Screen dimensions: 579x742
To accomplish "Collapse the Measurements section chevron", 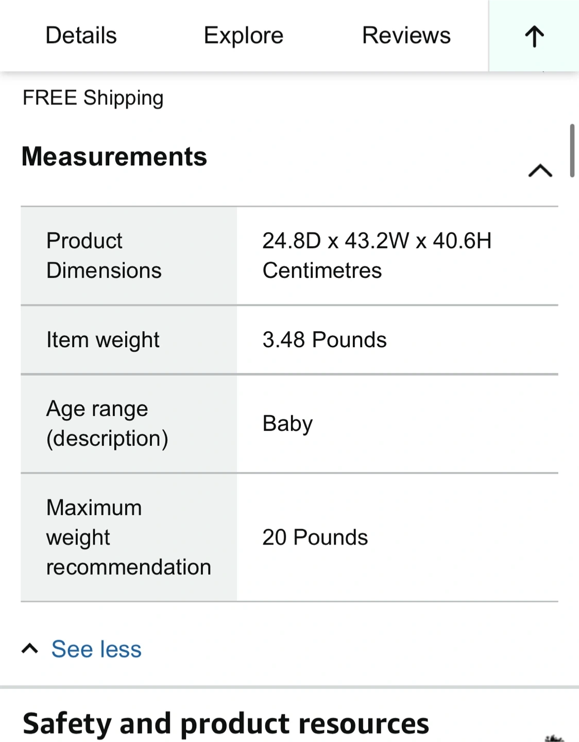I will click(x=540, y=171).
